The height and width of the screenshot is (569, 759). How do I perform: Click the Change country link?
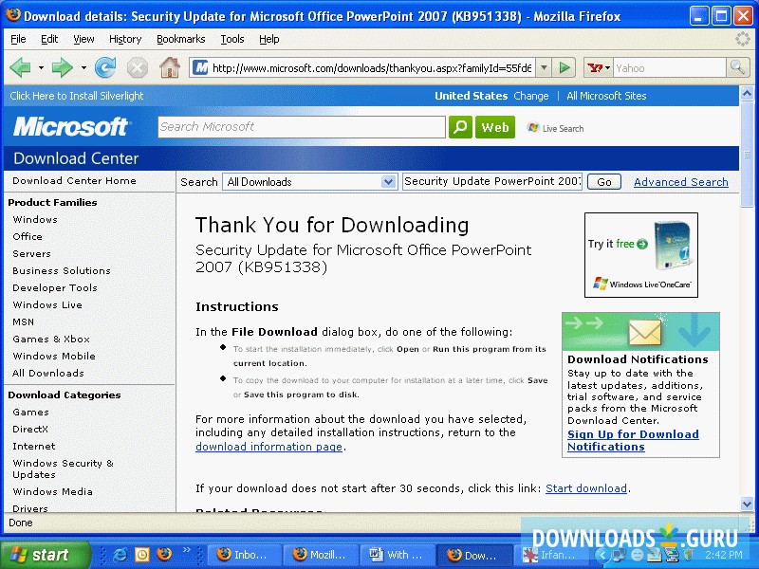[531, 96]
